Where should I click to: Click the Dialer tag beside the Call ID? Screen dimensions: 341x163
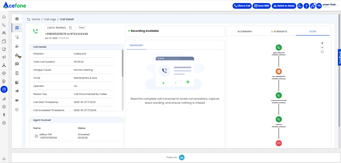pyautogui.click(x=82, y=28)
